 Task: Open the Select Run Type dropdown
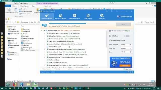pyautogui.click(x=126, y=44)
